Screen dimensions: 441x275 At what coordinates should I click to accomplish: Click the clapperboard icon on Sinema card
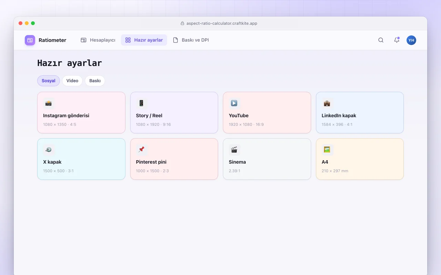234,150
